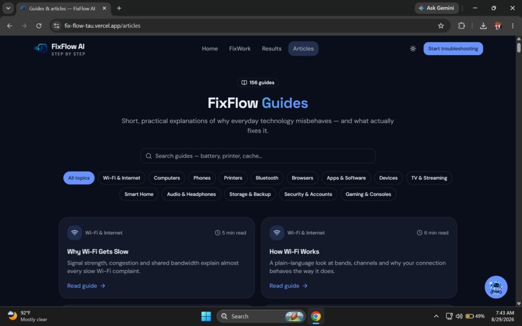Viewport: 522px width, 326px height.
Task: Click the How Wi-Fi Works title
Action: (294, 252)
